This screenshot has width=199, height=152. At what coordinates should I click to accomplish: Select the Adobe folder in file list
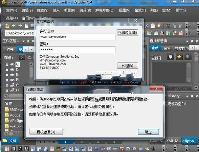13,115
